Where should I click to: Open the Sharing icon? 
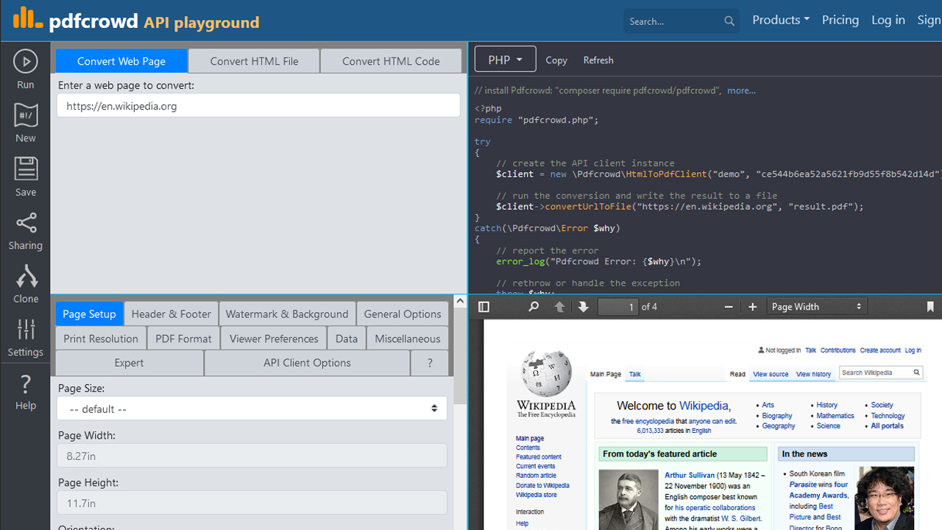point(26,222)
